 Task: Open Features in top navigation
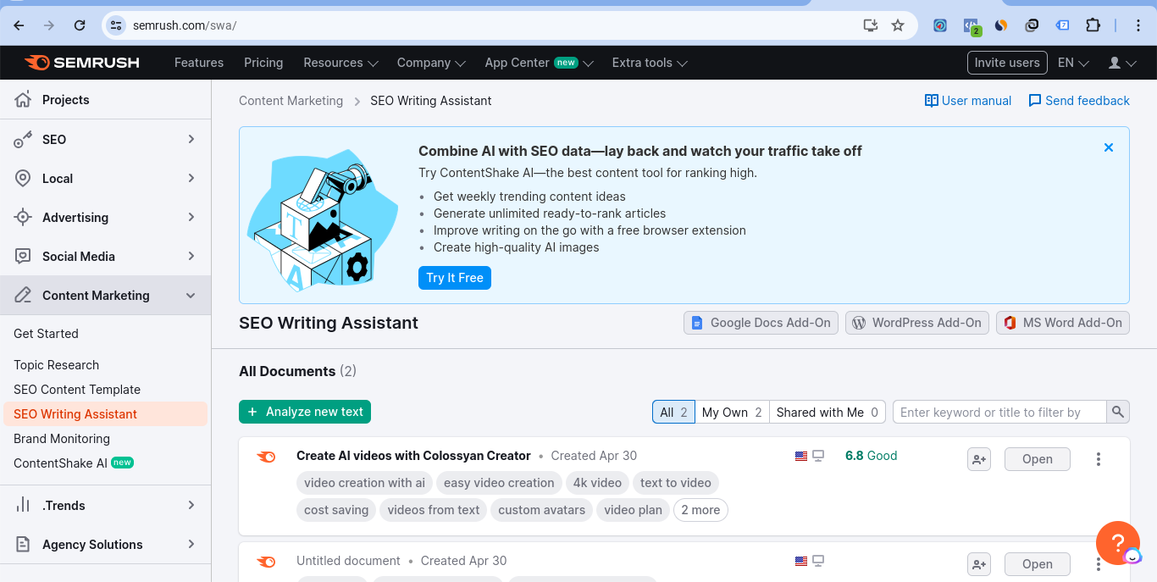(x=199, y=63)
